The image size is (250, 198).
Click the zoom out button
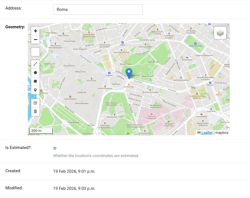[35, 39]
